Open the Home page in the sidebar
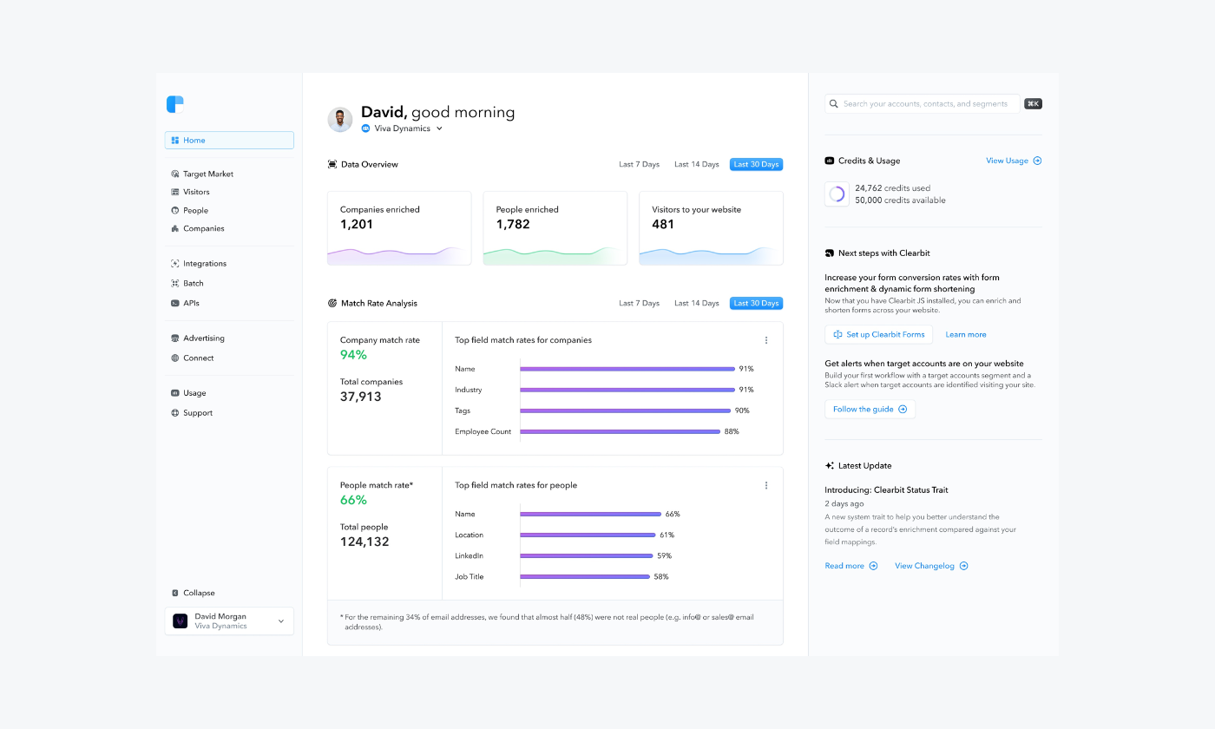The image size is (1215, 729). [229, 140]
